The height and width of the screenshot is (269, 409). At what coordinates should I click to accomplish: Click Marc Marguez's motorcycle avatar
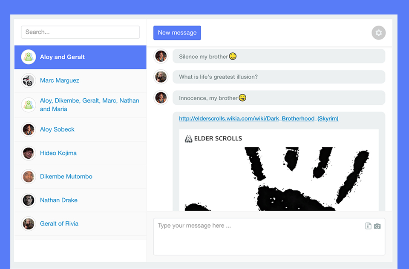coord(29,80)
